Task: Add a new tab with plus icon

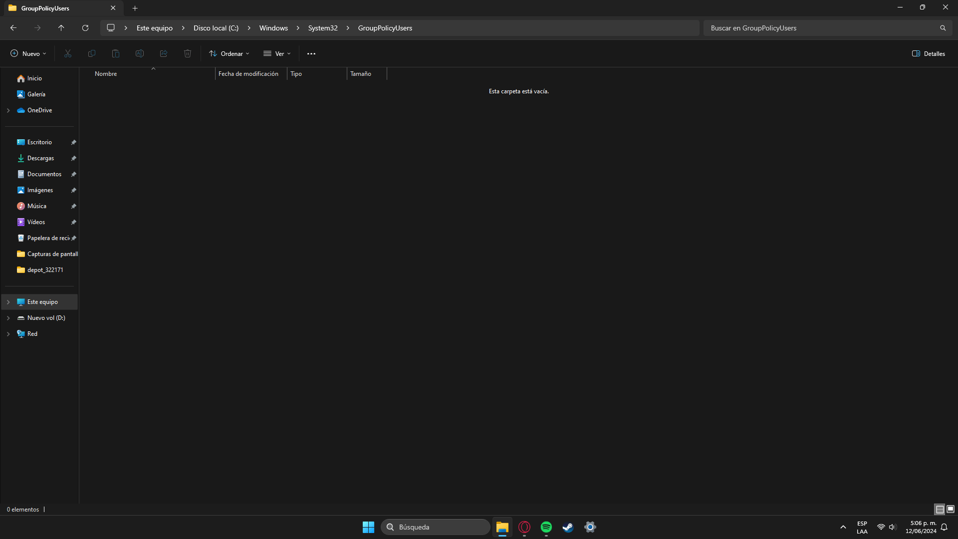Action: tap(135, 8)
